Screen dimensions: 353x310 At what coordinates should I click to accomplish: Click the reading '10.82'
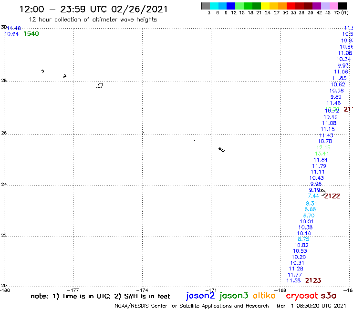[301, 245]
